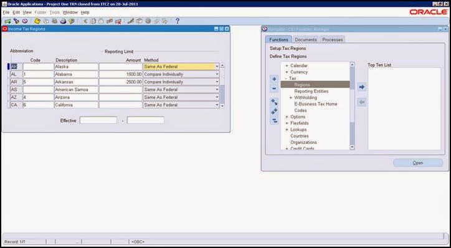Collapse the Tax tree node

286,79
